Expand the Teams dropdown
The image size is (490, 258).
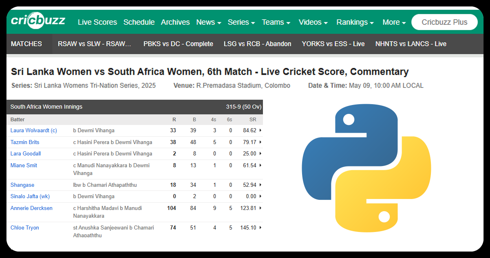[276, 22]
